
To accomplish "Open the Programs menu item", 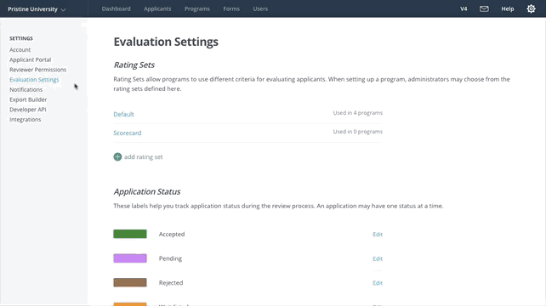I will tap(197, 8).
